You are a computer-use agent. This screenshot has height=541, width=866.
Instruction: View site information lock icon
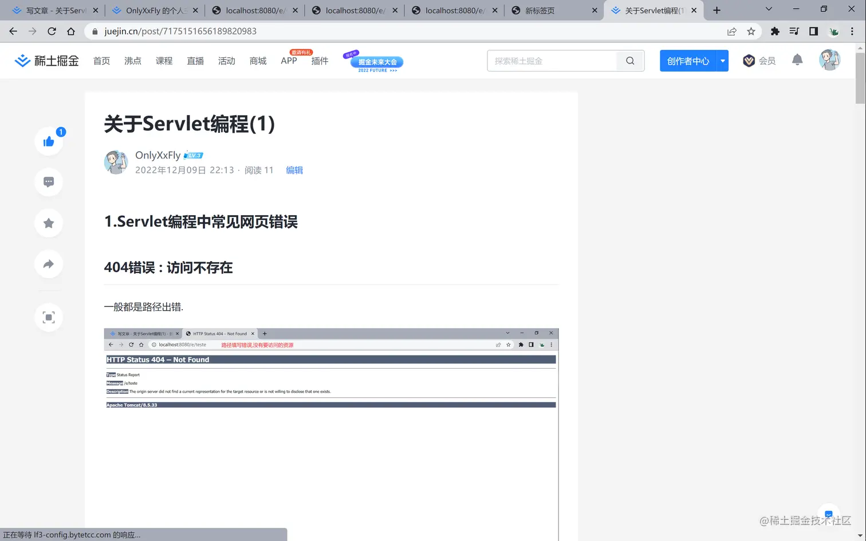95,31
